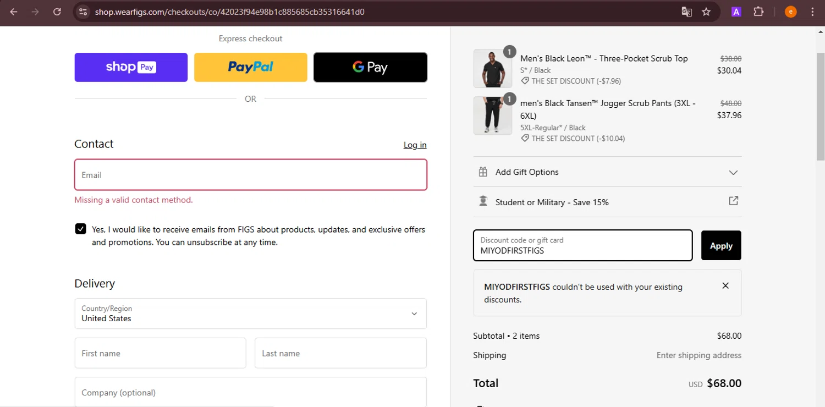Choose PayPal express checkout
This screenshot has height=407, width=825.
pyautogui.click(x=250, y=67)
